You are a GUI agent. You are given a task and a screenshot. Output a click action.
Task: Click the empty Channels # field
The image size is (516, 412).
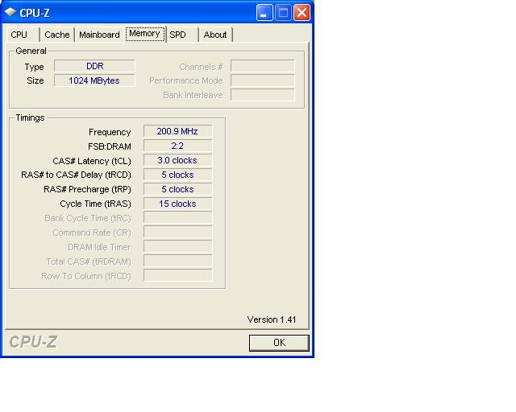click(x=262, y=67)
